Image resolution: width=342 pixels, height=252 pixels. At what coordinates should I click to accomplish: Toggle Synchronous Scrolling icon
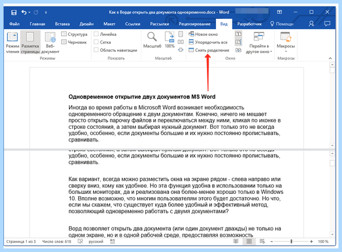pos(238,42)
